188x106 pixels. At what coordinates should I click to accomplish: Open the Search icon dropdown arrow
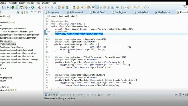[x=85, y=7]
